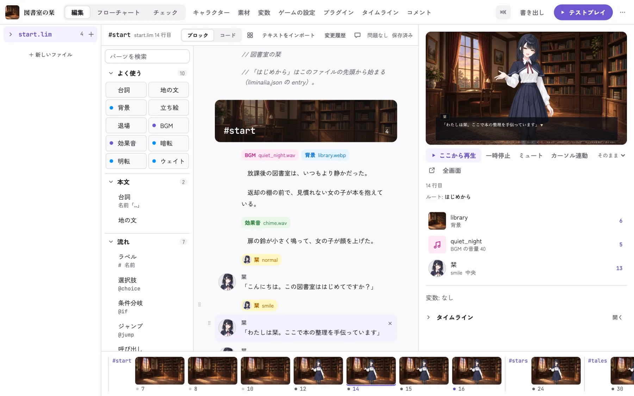
Task: Toggle ミュート in preview controls
Action: click(x=530, y=156)
